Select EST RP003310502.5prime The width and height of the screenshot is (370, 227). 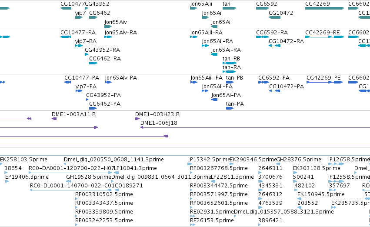click(x=104, y=195)
